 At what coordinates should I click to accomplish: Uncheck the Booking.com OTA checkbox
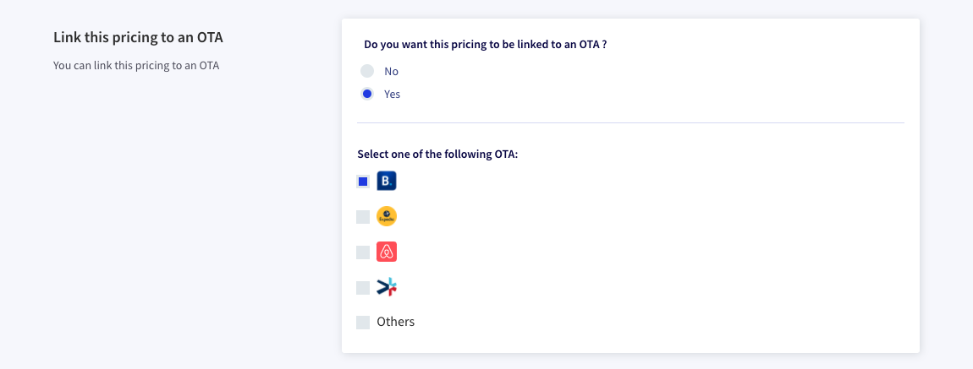tap(363, 182)
